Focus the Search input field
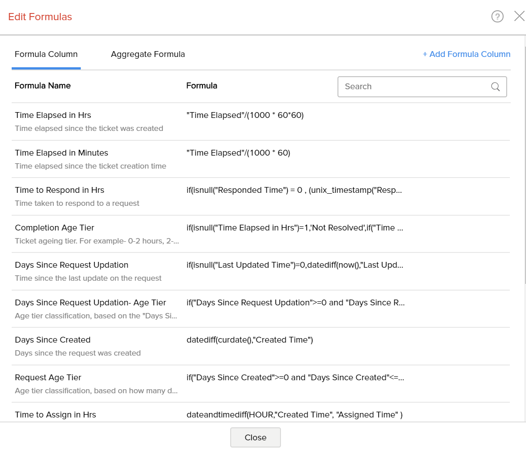526x452 pixels. [415, 87]
